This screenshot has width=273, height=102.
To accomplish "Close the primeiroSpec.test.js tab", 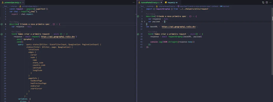I will (x=23, y=3).
